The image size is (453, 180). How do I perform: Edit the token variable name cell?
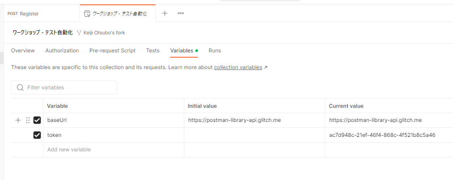tap(114, 135)
